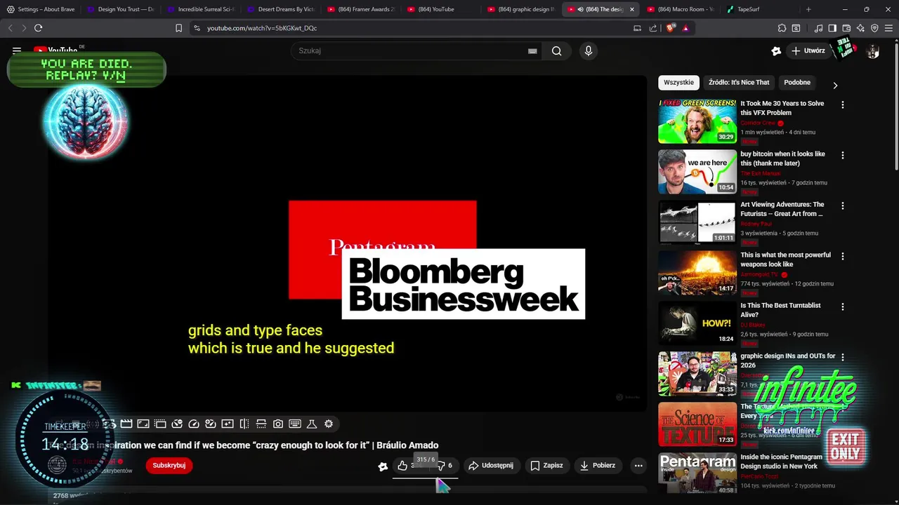Bookmark this page icon in address bar
The image size is (899, 505).
178,28
